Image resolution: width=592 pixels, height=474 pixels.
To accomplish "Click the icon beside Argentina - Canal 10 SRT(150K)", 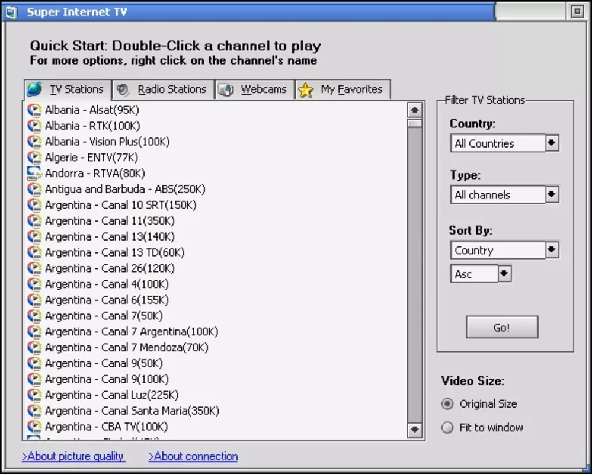I will (x=34, y=205).
